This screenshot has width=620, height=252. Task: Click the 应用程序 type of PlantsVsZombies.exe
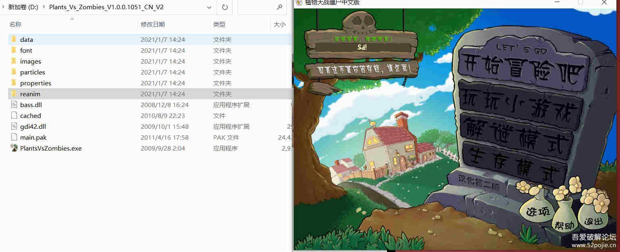click(225, 148)
